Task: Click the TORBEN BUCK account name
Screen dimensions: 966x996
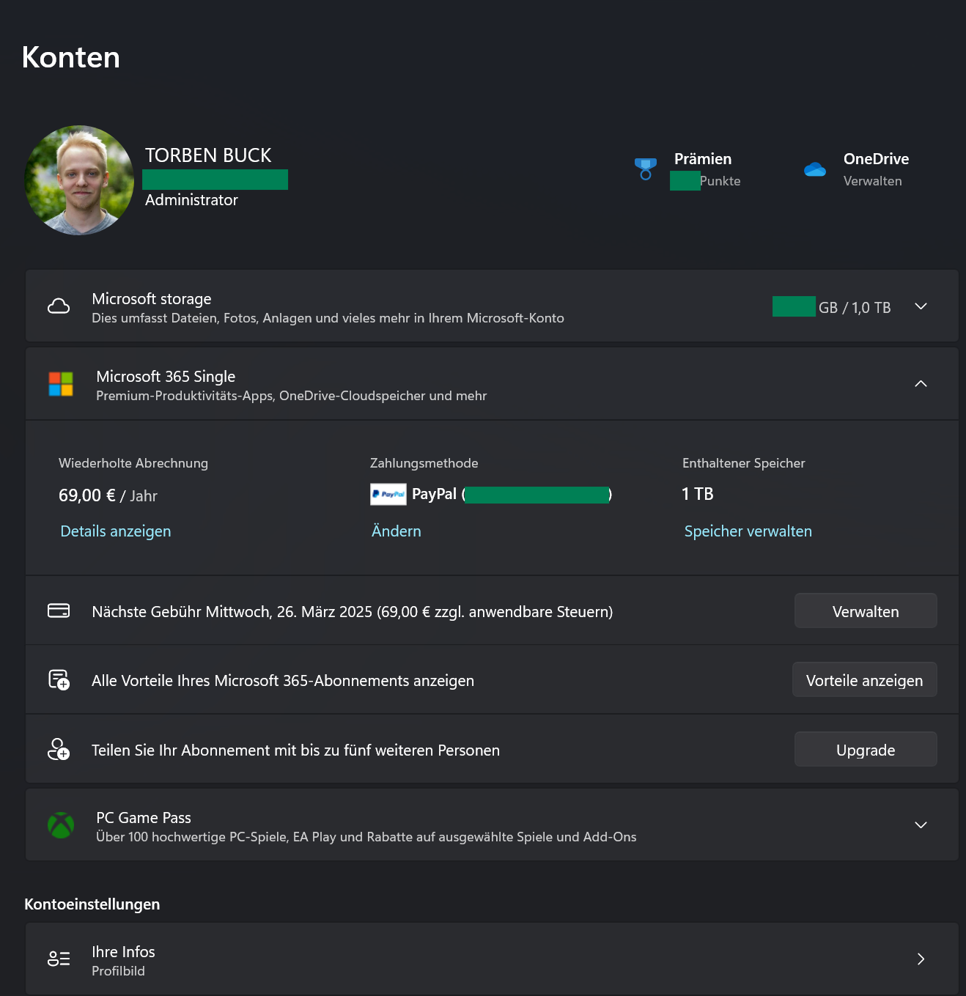Action: point(208,155)
